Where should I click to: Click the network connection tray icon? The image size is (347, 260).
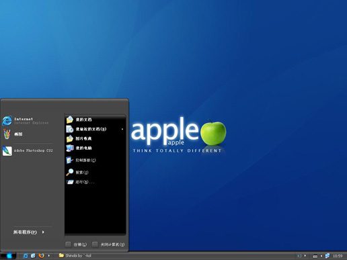tap(327, 255)
